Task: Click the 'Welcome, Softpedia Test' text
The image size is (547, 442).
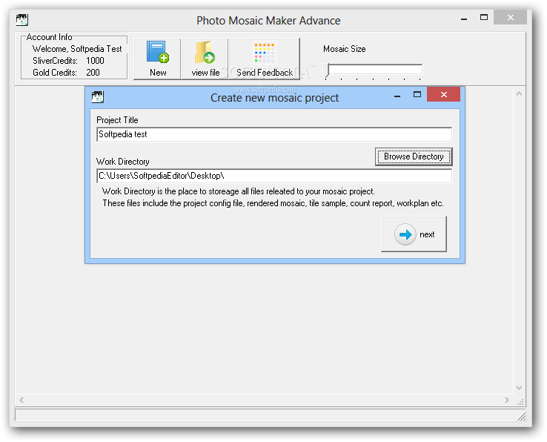Action: (x=77, y=49)
